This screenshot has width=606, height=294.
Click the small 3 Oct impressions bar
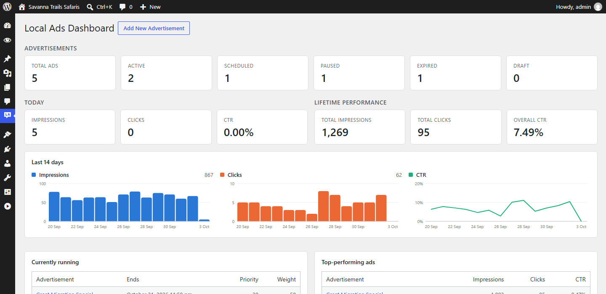204,220
